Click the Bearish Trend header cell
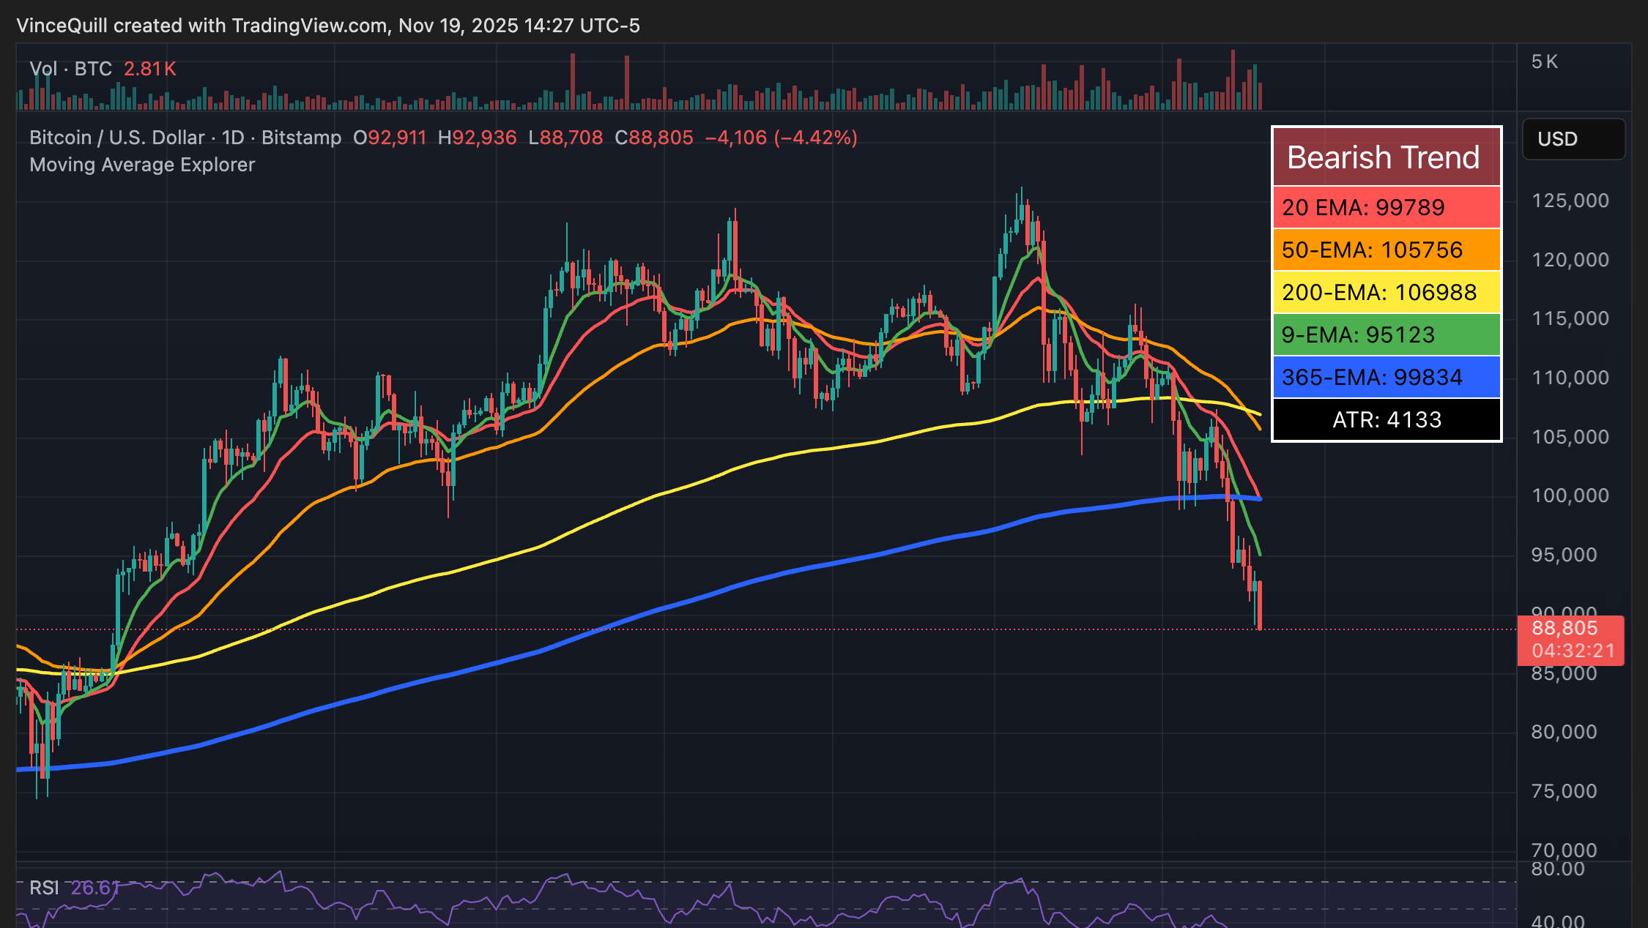 [1386, 157]
